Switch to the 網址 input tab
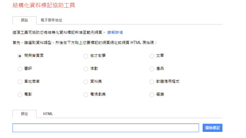This screenshot has height=138, width=246. tap(25, 114)
